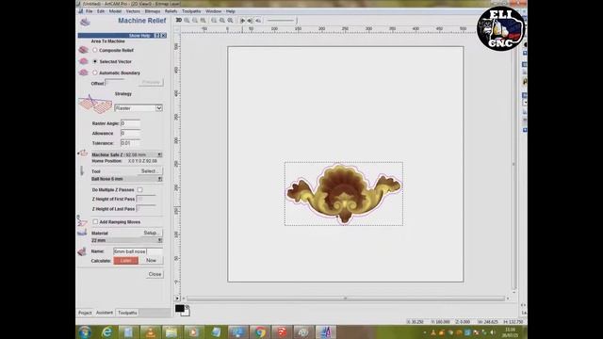Click the Calculate Now button
The image size is (603, 339).
click(151, 261)
